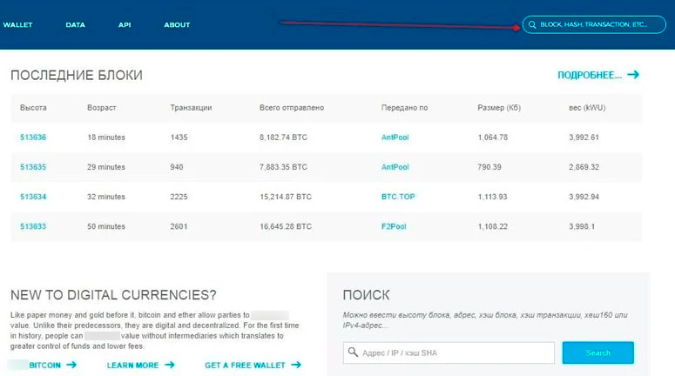Open F2Pool pool link
Viewport: 675px width, 376px height.
coord(395,226)
